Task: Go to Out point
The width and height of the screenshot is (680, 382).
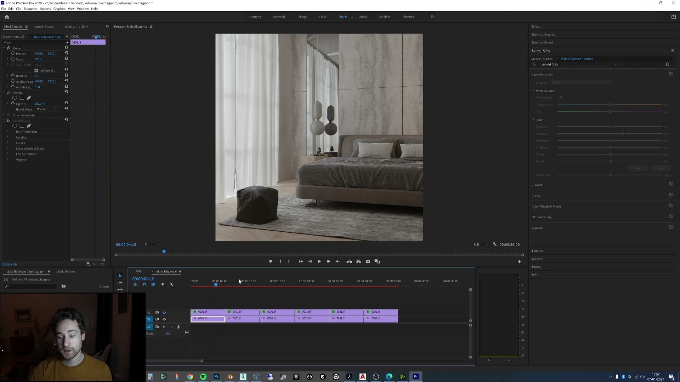Action: click(x=338, y=261)
